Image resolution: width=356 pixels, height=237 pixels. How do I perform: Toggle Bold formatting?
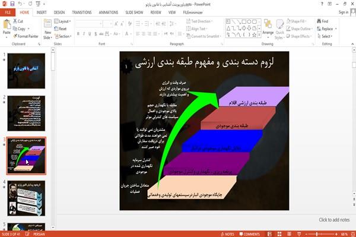78,34
